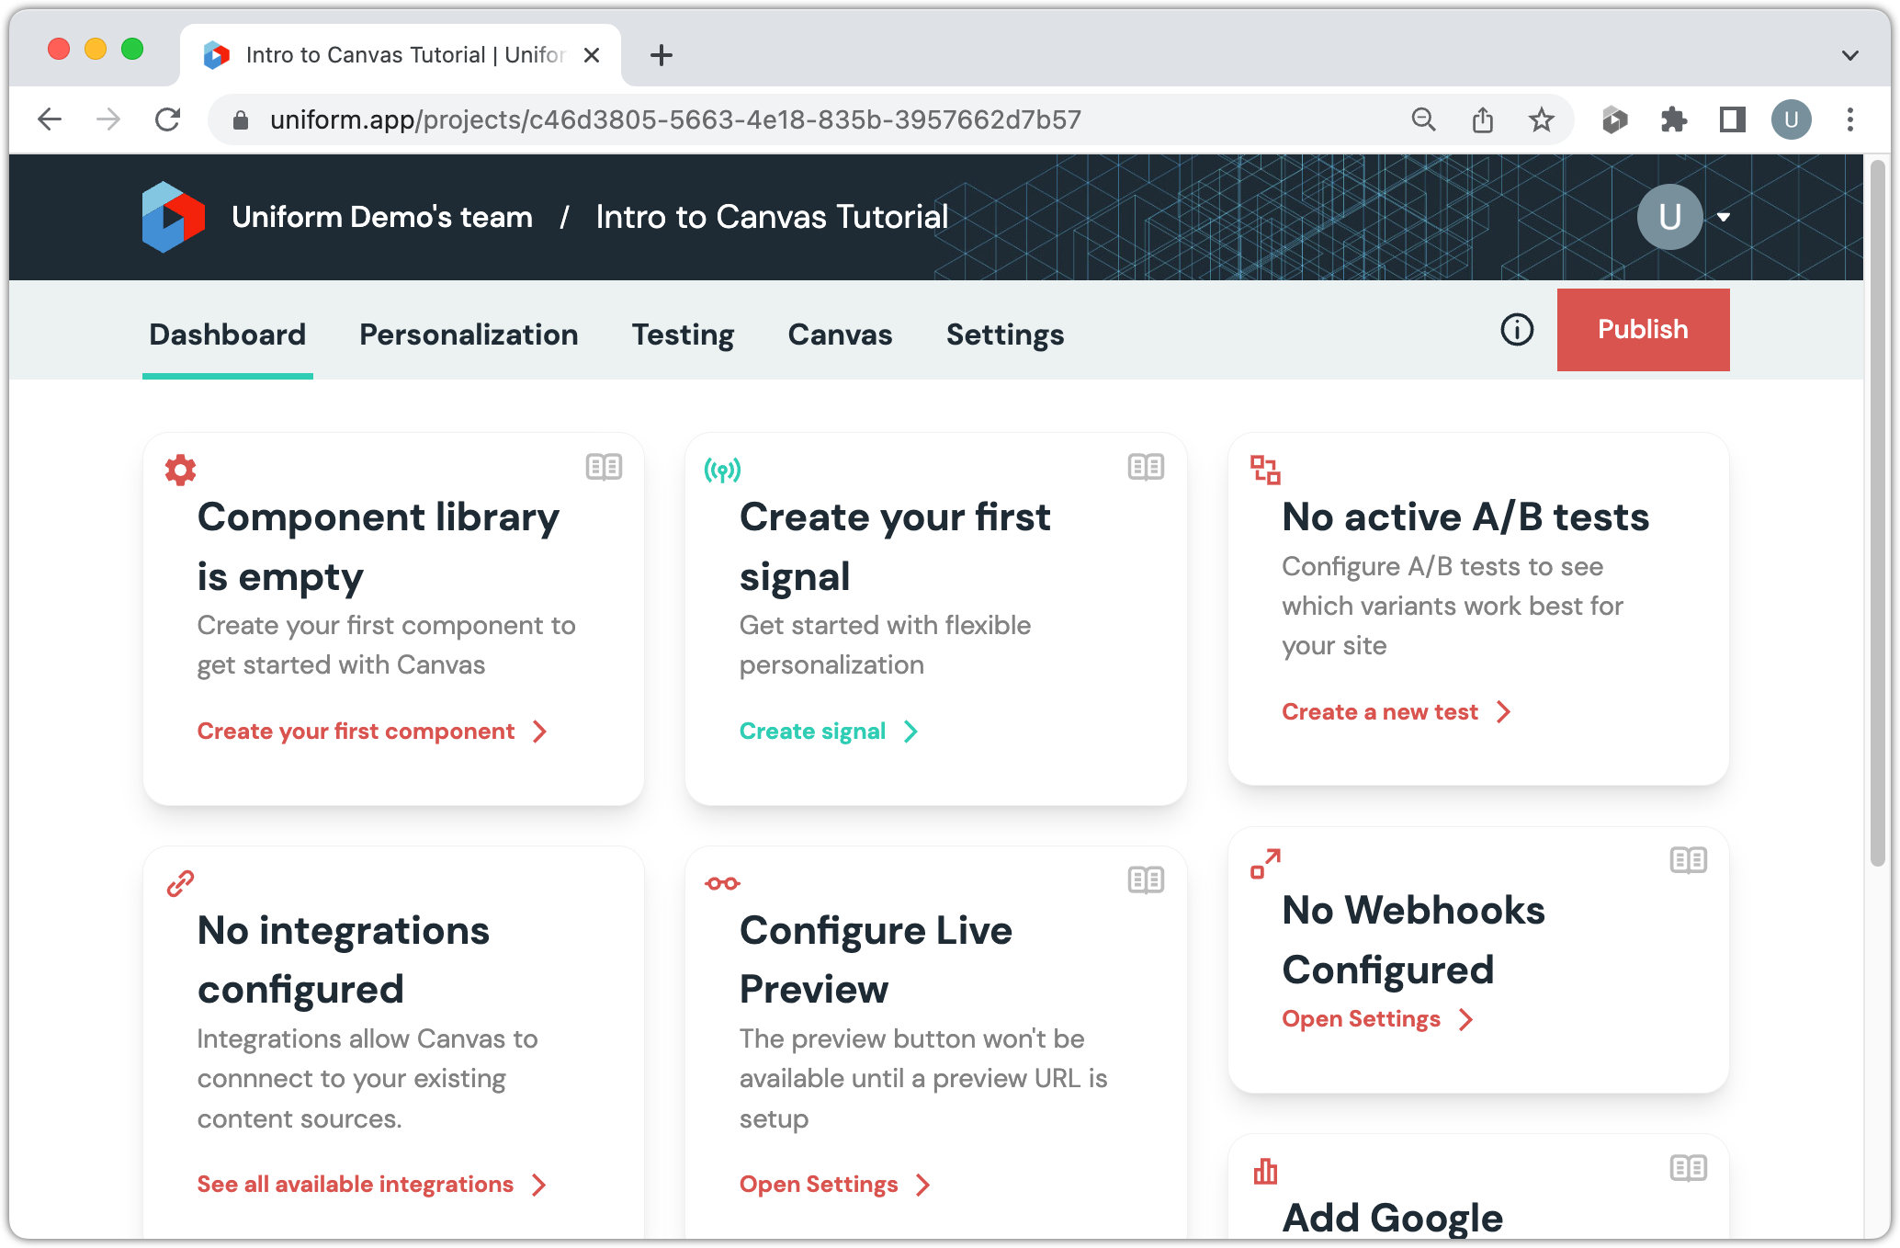The height and width of the screenshot is (1248, 1900).
Task: Click the Uniform logo in header
Action: [173, 217]
